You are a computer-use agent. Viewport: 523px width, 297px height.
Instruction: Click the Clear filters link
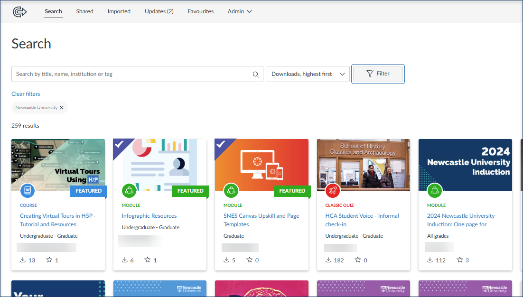pos(26,94)
